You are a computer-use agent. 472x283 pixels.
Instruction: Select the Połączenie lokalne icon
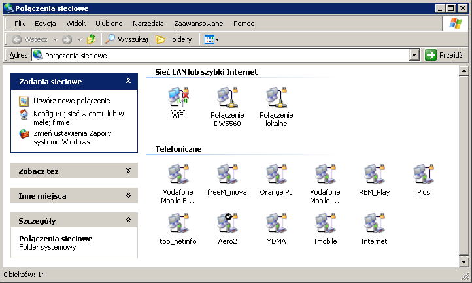tap(276, 98)
